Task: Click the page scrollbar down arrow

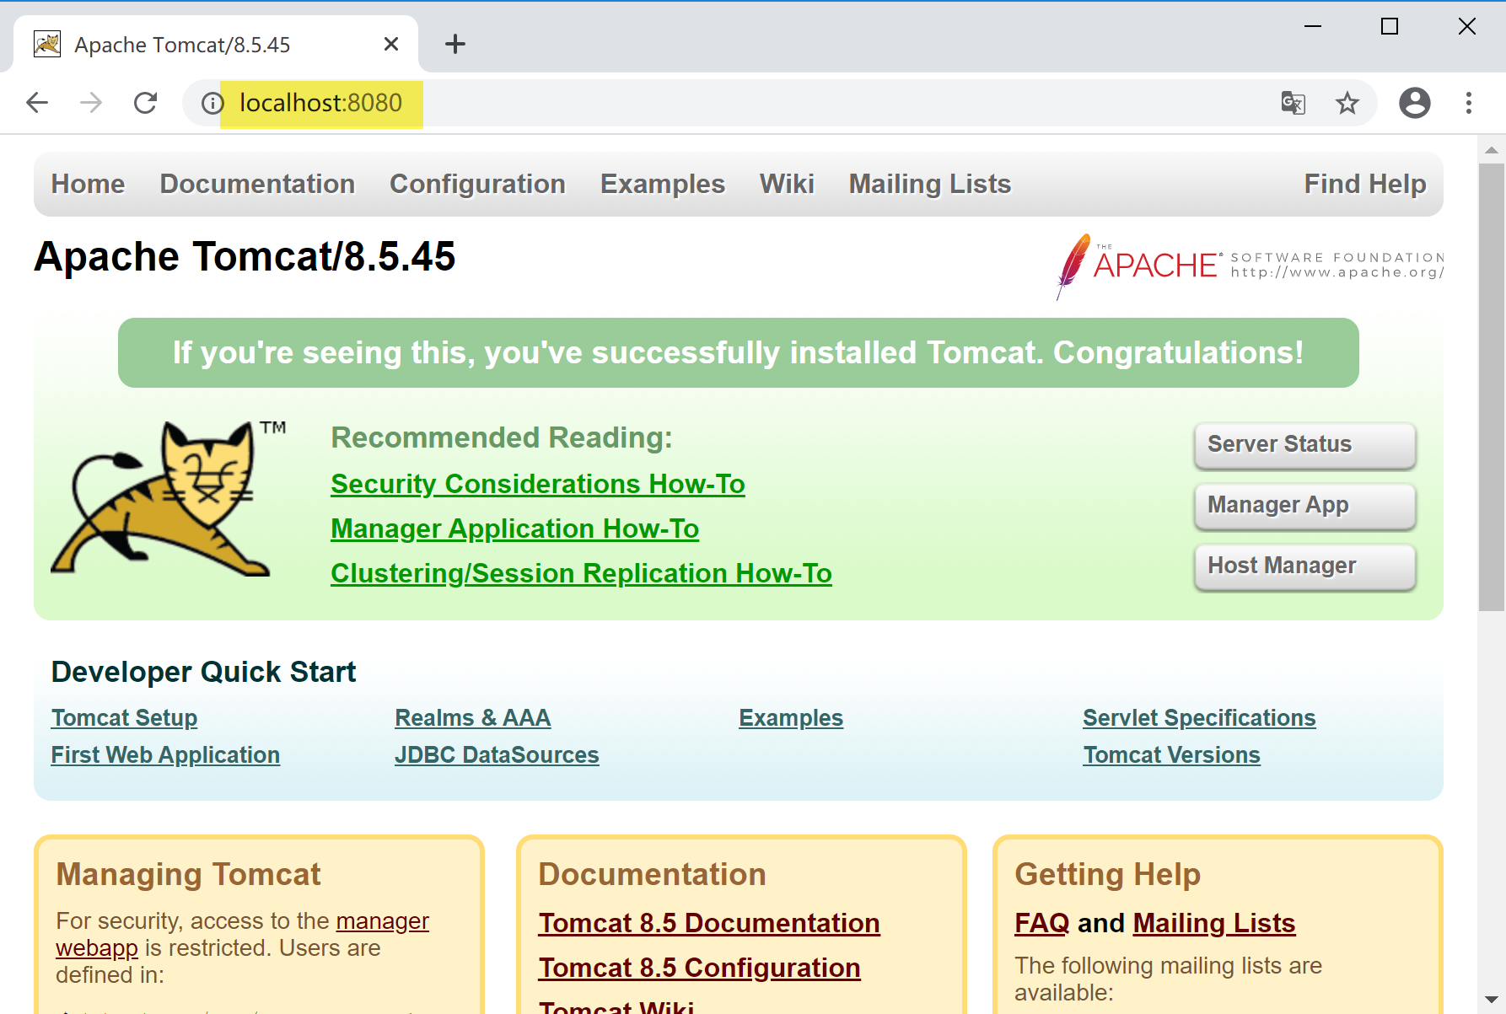Action: click(x=1492, y=1000)
